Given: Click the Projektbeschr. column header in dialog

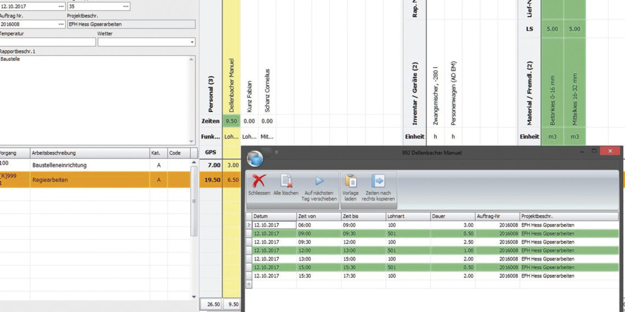Looking at the screenshot, I should [569, 217].
